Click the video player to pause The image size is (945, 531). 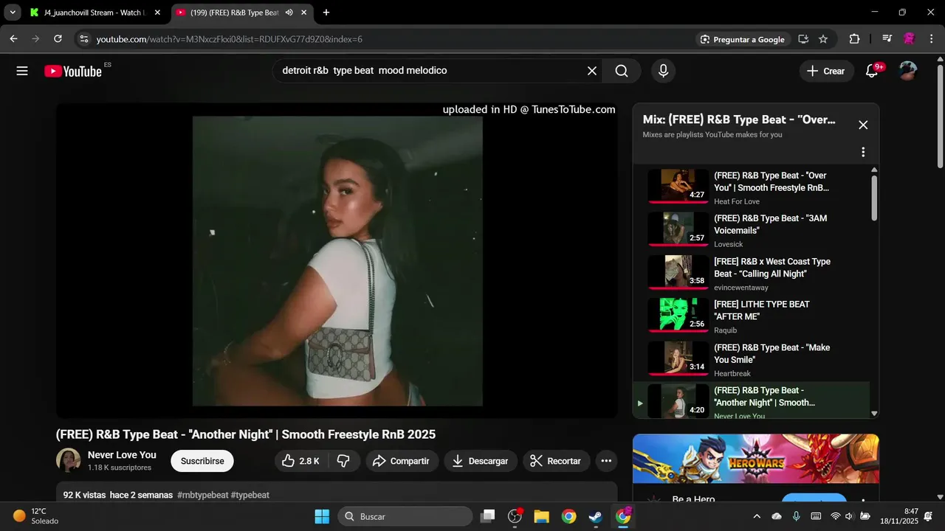pos(337,260)
